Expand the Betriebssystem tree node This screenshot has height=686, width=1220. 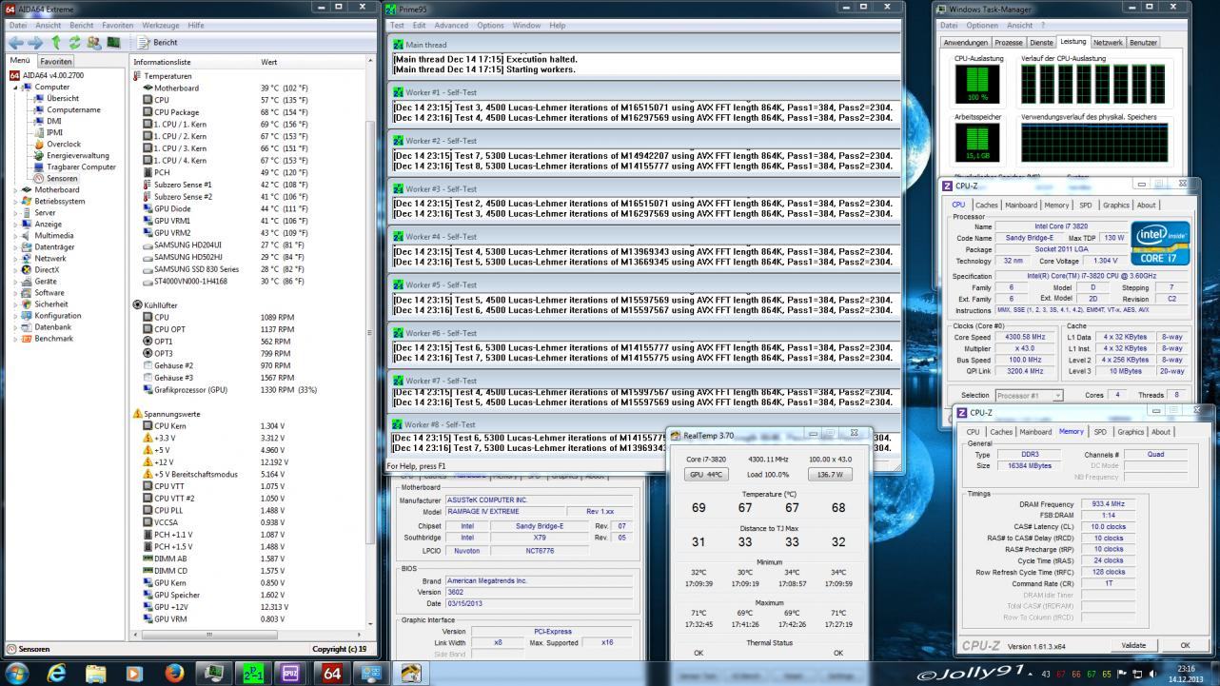point(15,201)
